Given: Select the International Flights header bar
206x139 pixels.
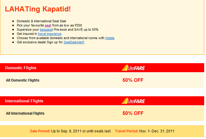Looking at the screenshot, I should [102, 101].
